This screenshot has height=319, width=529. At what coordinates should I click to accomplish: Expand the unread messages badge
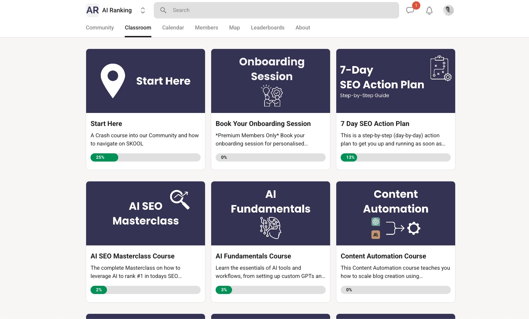coord(416,5)
